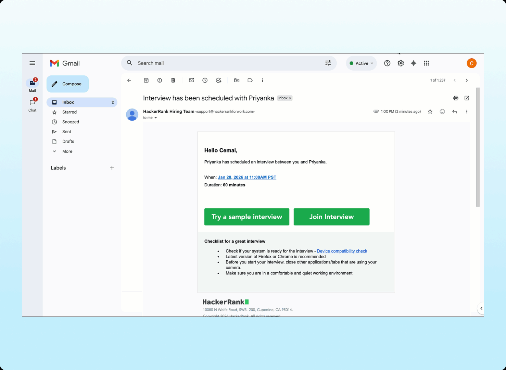Open the Settings gear icon
The width and height of the screenshot is (506, 370).
click(x=401, y=63)
